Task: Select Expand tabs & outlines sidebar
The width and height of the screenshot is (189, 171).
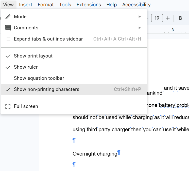Action: (74, 39)
